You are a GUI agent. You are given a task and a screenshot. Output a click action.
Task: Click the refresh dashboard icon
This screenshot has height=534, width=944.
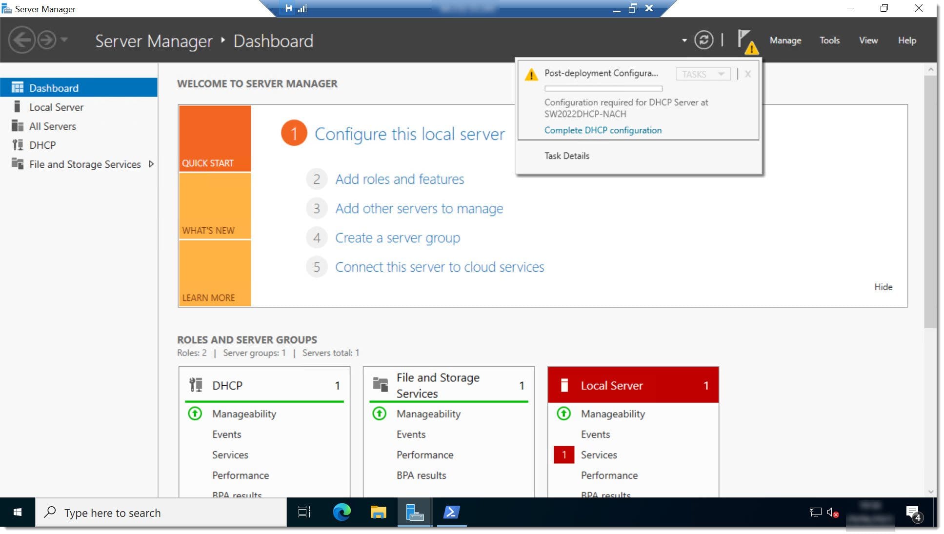click(703, 40)
